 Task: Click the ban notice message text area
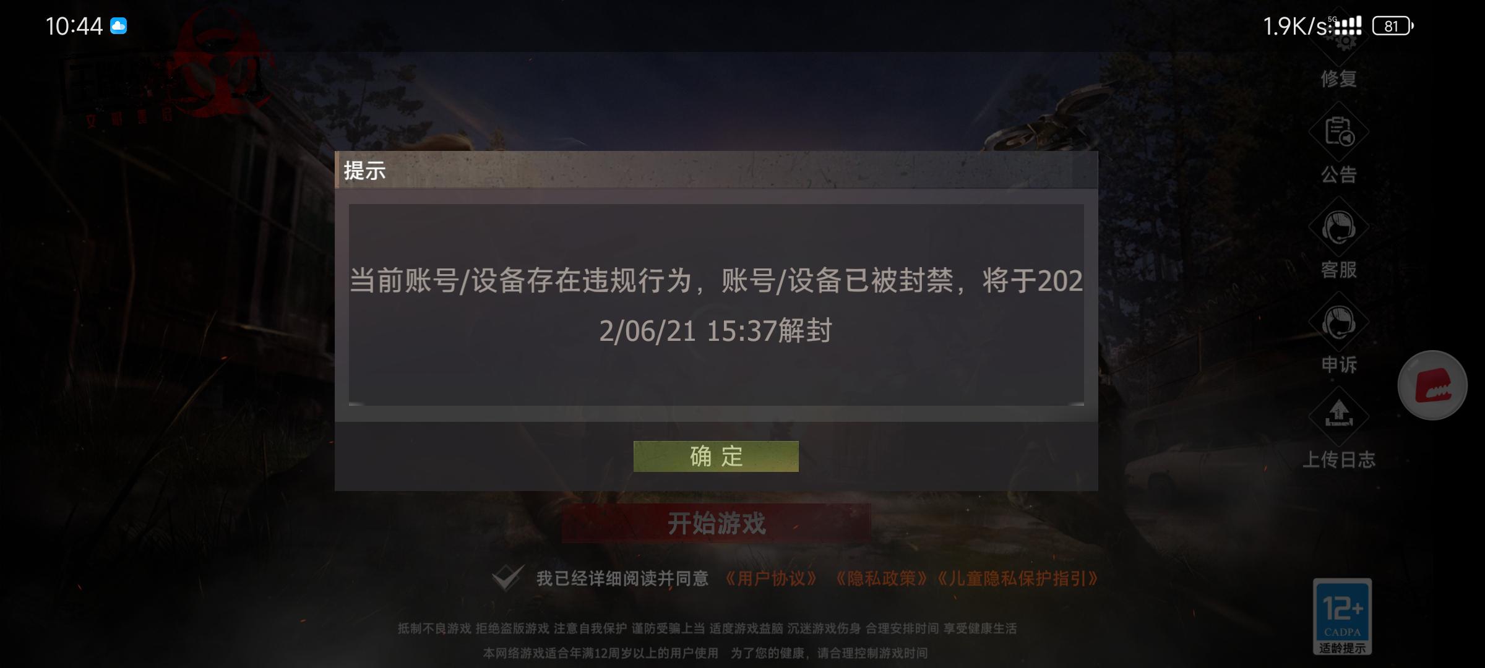(x=717, y=305)
